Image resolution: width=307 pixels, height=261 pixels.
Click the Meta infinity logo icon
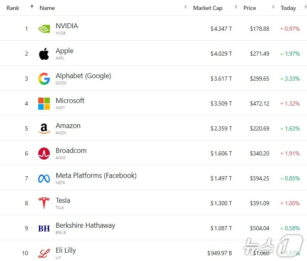44,178
